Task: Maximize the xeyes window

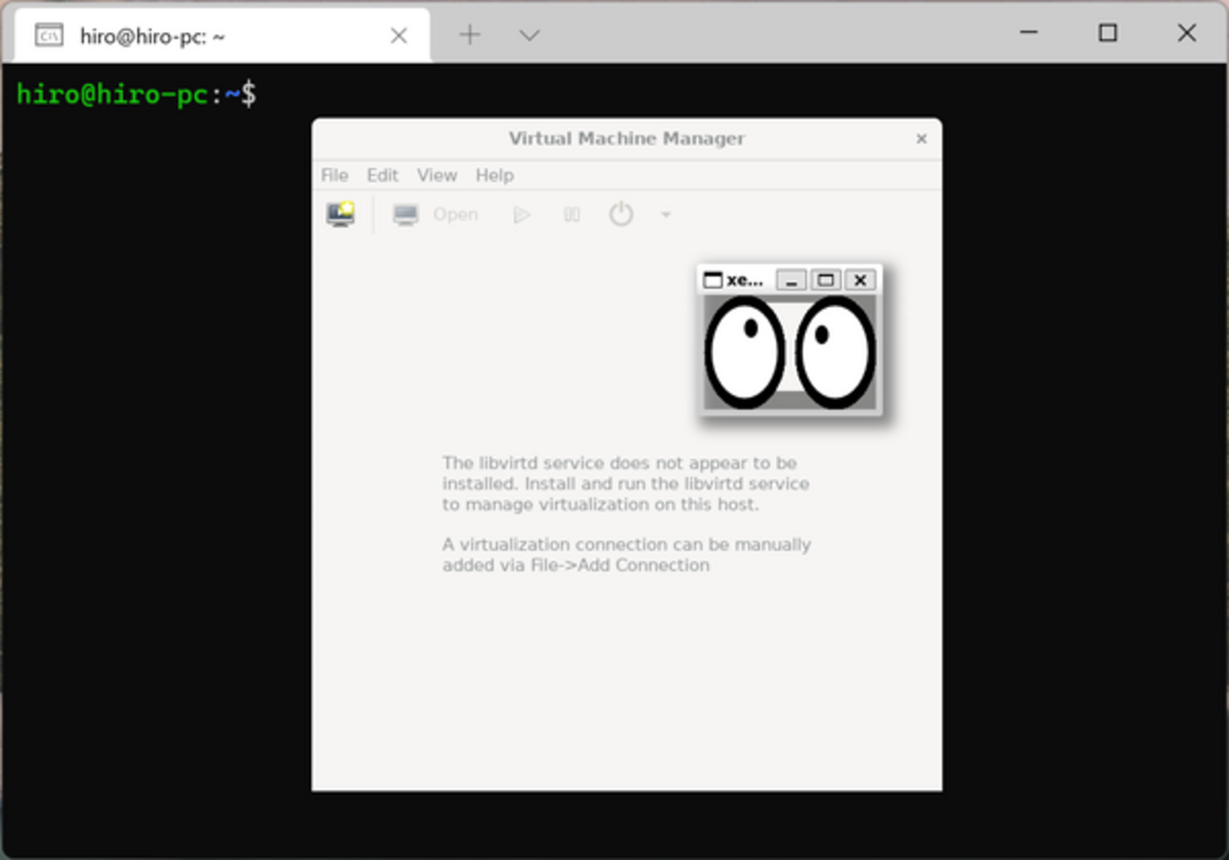Action: [825, 280]
